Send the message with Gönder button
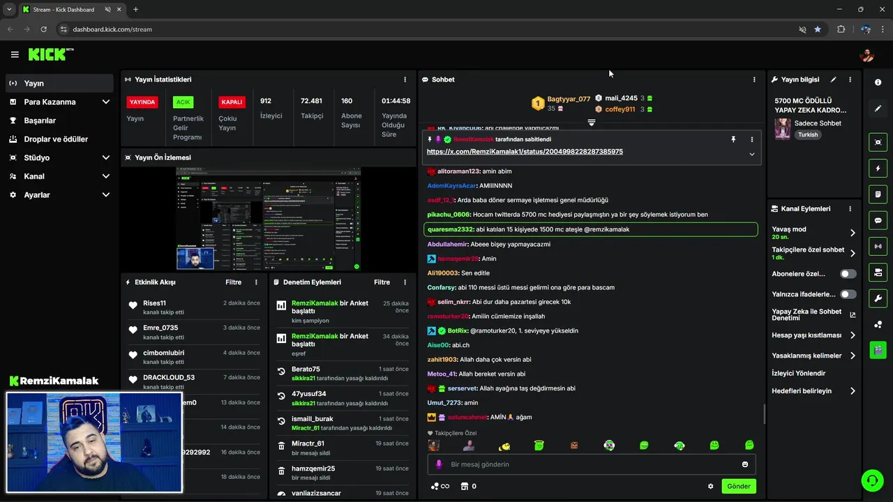 coord(739,487)
